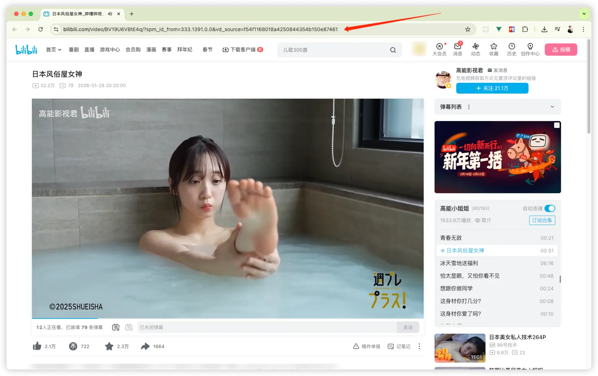Image resolution: width=598 pixels, height=376 pixels.
Task: Open recommended title 日本美女私人技术264P
Action: [x=517, y=337]
